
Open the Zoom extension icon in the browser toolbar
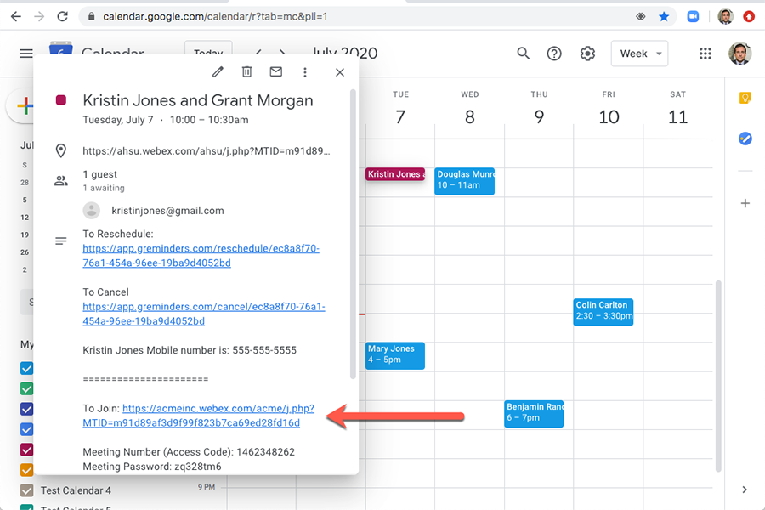click(693, 17)
